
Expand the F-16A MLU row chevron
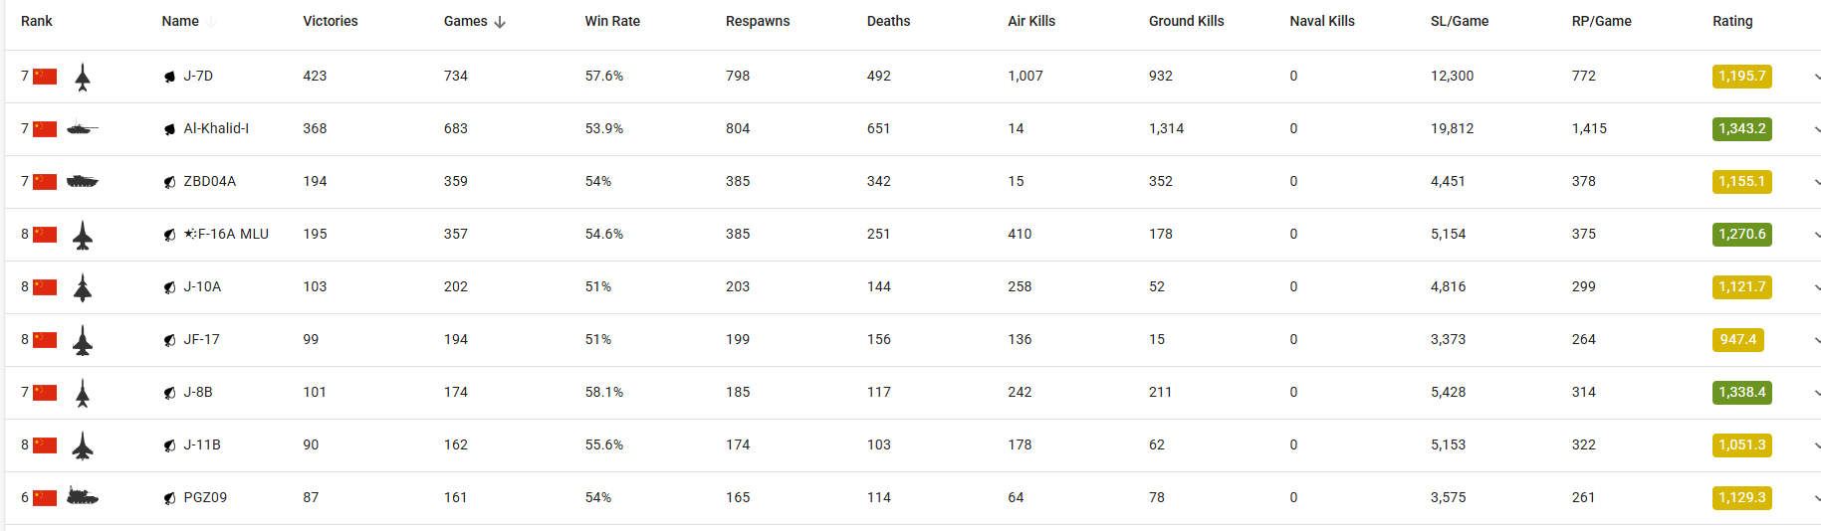coord(1816,235)
